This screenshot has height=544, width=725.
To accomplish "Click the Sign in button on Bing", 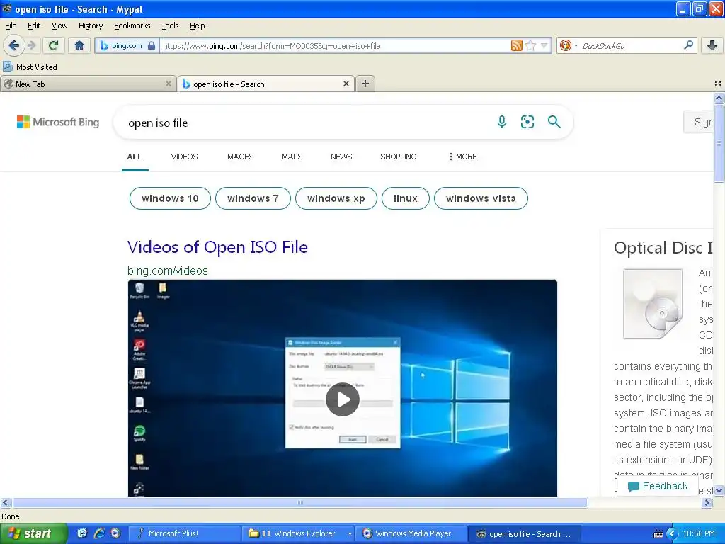I will tap(699, 122).
